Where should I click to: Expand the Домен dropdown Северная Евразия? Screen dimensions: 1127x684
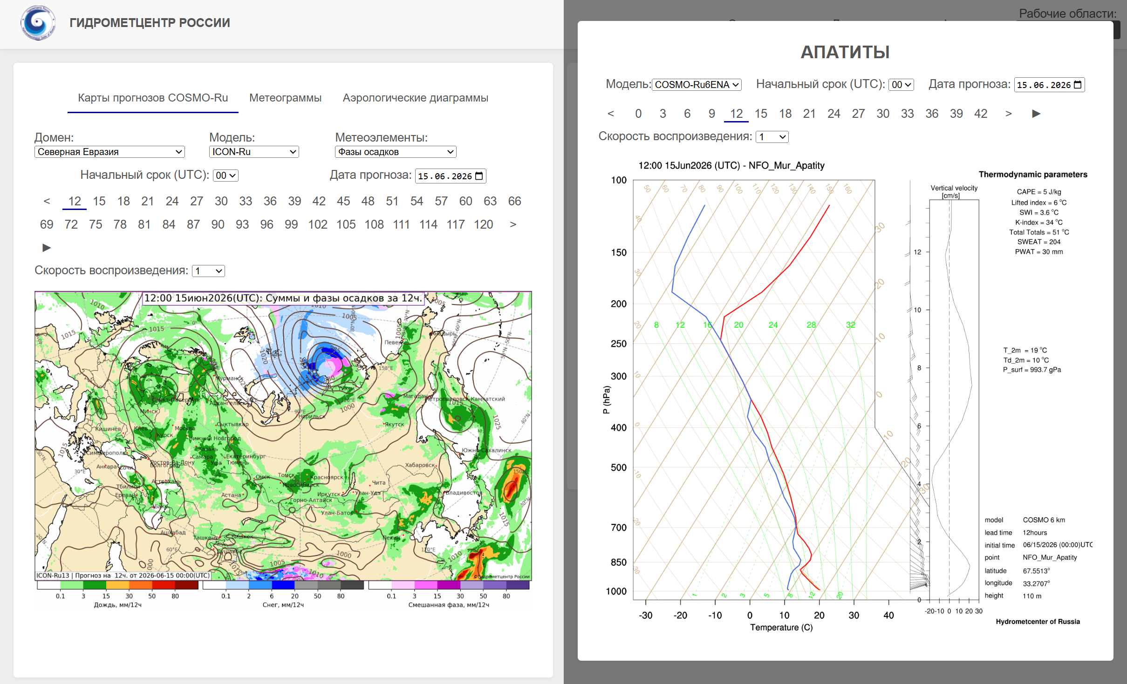pyautogui.click(x=109, y=152)
